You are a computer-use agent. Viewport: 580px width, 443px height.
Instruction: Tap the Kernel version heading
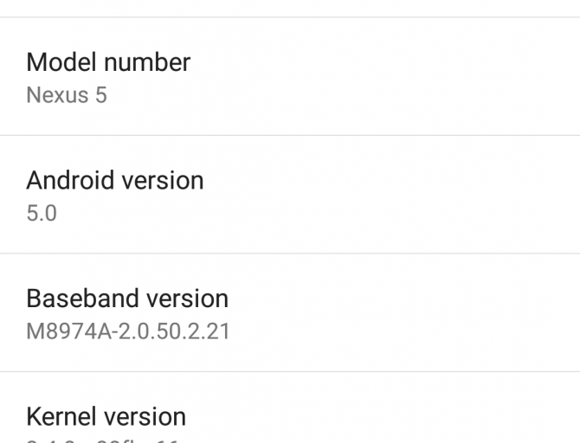[106, 416]
